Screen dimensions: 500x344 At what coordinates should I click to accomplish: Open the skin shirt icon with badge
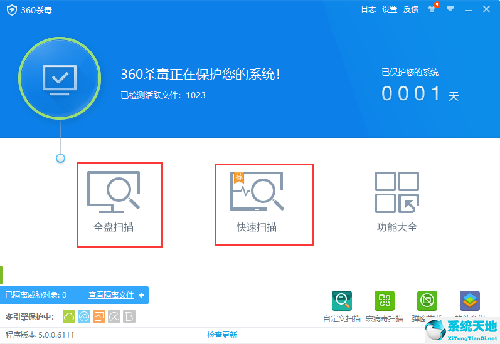coord(433,8)
